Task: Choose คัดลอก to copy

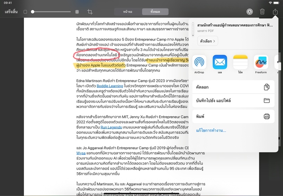Action: [x=233, y=87]
